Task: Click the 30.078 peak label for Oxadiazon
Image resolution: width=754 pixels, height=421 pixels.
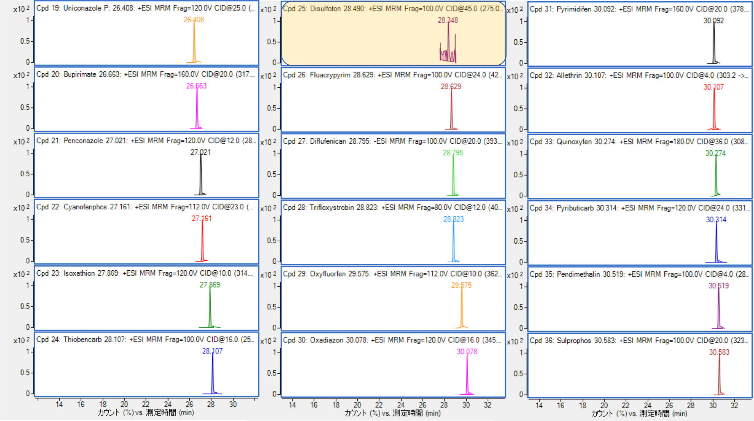Action: click(x=467, y=352)
